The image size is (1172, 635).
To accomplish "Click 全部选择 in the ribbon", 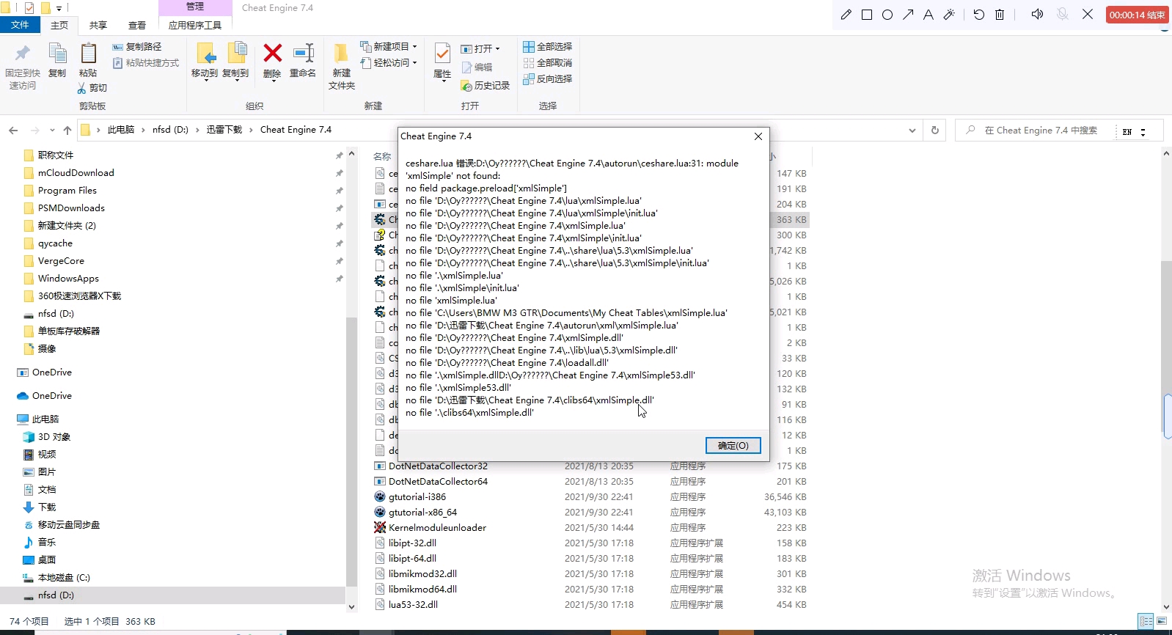I will 547,46.
